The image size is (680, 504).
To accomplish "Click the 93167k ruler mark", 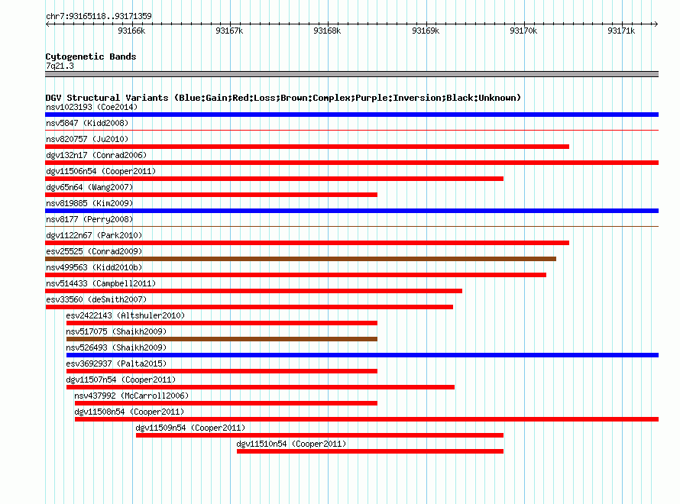I will point(229,31).
